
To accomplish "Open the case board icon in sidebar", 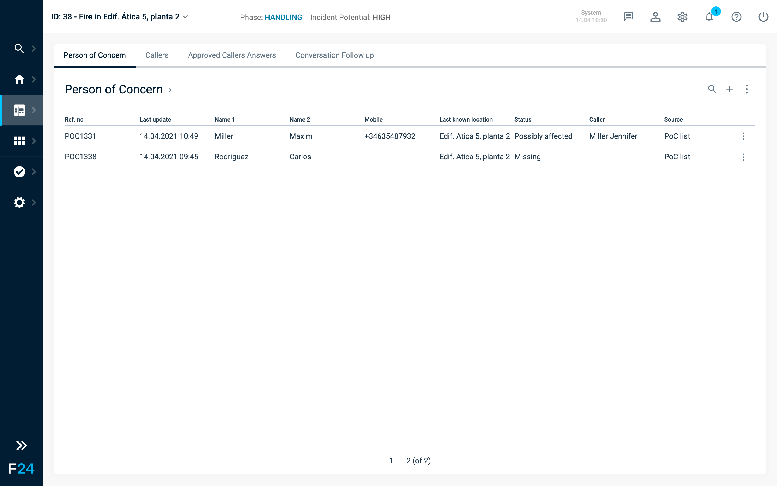I will [x=19, y=110].
